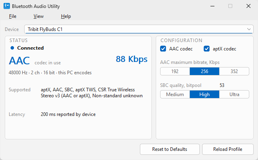The image size is (258, 160).
Task: Open the File menu
Action: pos(13,16)
